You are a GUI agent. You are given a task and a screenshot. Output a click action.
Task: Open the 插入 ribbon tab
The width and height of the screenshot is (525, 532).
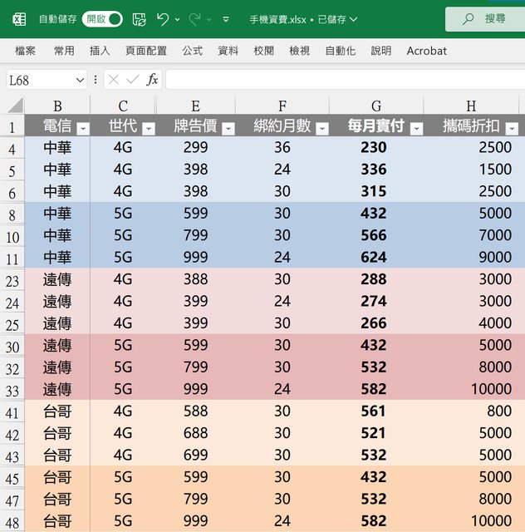click(x=100, y=51)
